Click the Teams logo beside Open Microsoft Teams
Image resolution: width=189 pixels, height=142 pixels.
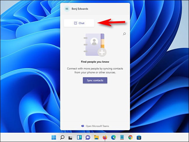point(83,126)
